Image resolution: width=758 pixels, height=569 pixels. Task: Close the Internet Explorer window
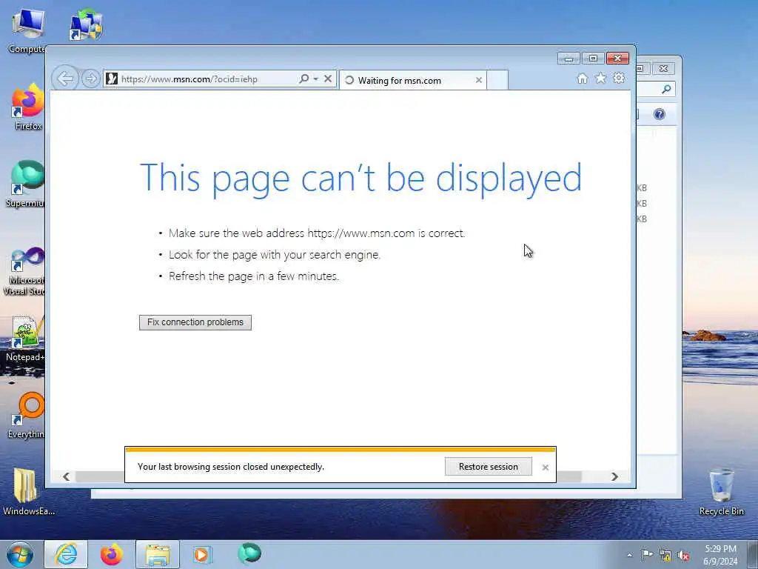click(x=617, y=59)
